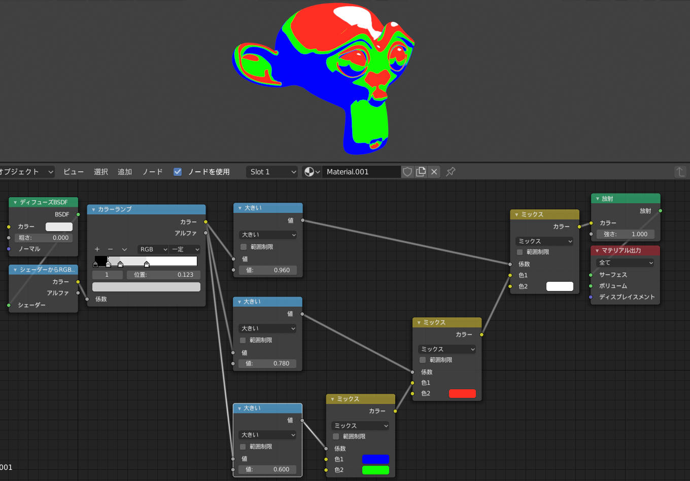
Task: Toggle the fake user shield icon
Action: pos(407,172)
